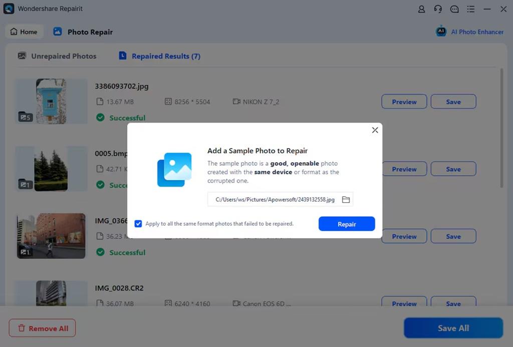Click the folder browse icon in sample path

click(346, 199)
